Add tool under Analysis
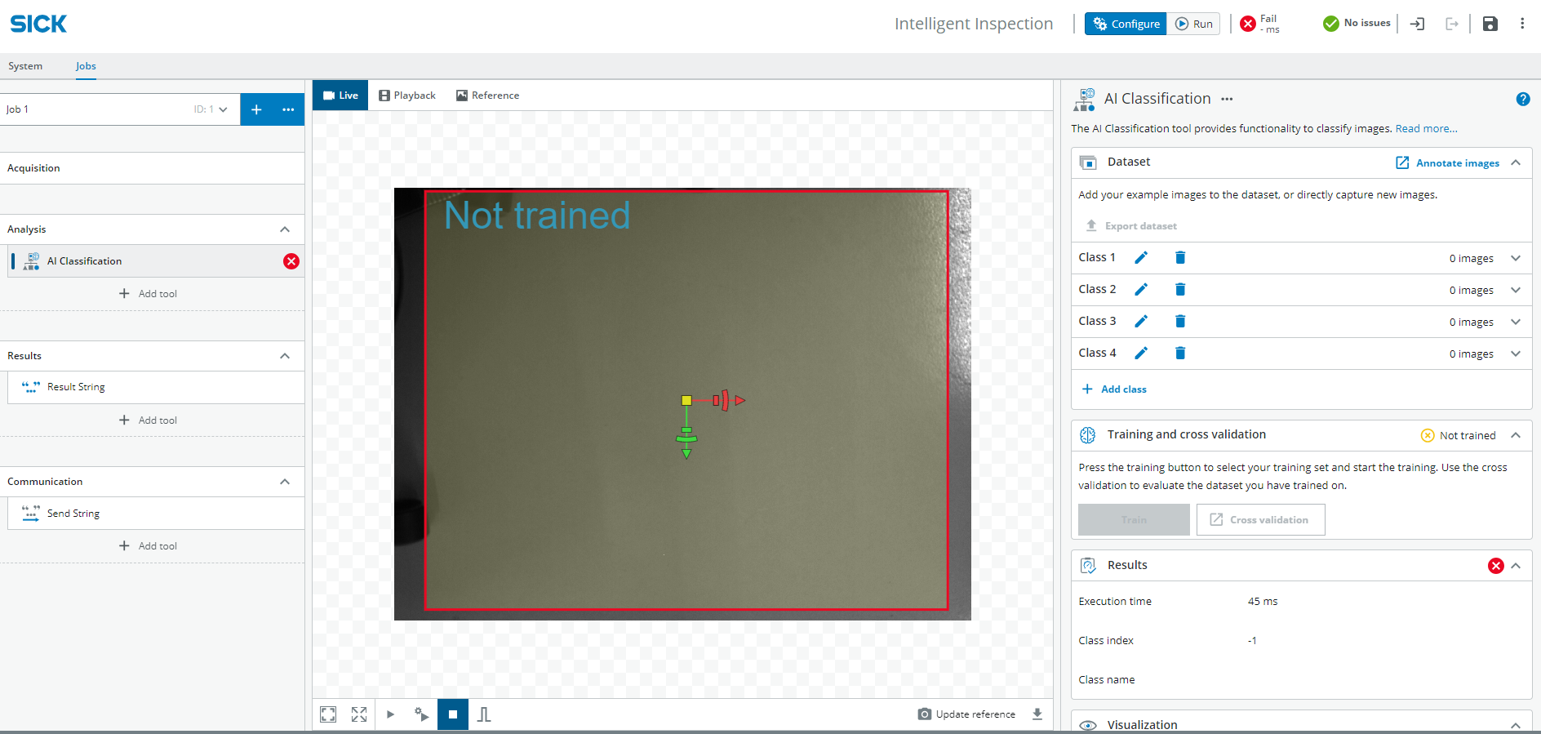1541x734 pixels. pyautogui.click(x=148, y=294)
